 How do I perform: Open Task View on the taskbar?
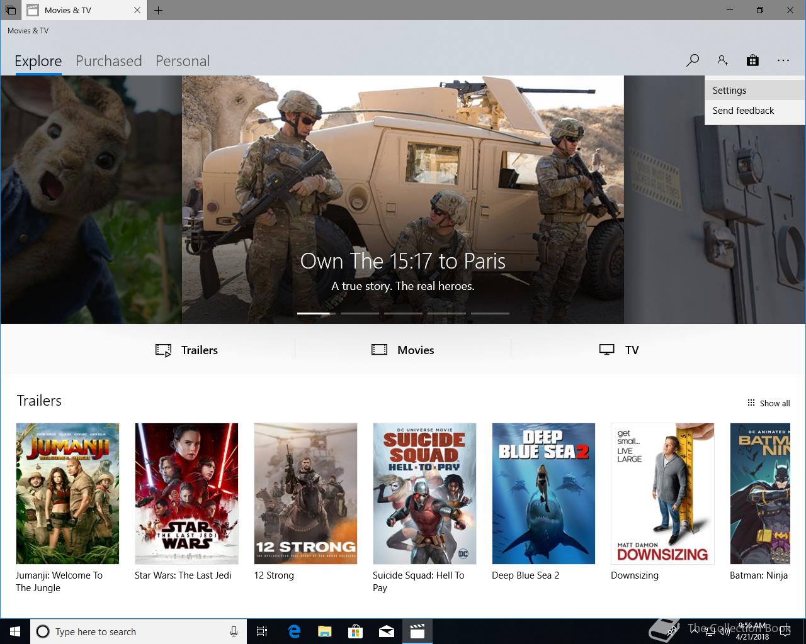(262, 631)
